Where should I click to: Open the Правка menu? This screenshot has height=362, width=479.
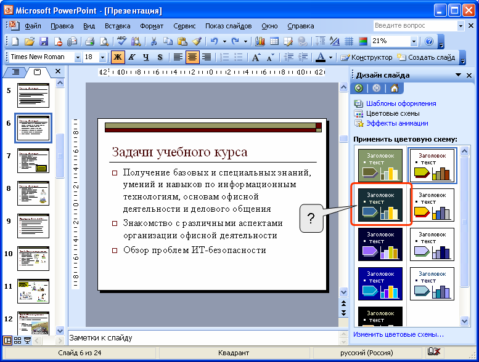(62, 26)
